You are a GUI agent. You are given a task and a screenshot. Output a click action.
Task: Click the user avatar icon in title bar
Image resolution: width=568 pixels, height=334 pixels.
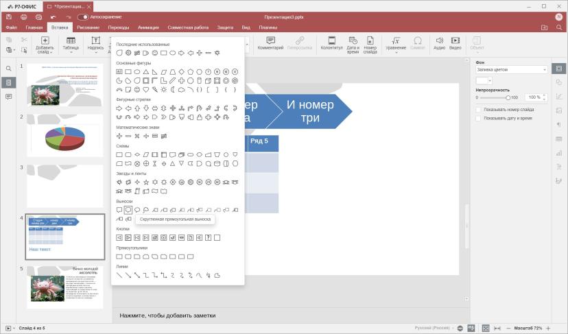558,16
